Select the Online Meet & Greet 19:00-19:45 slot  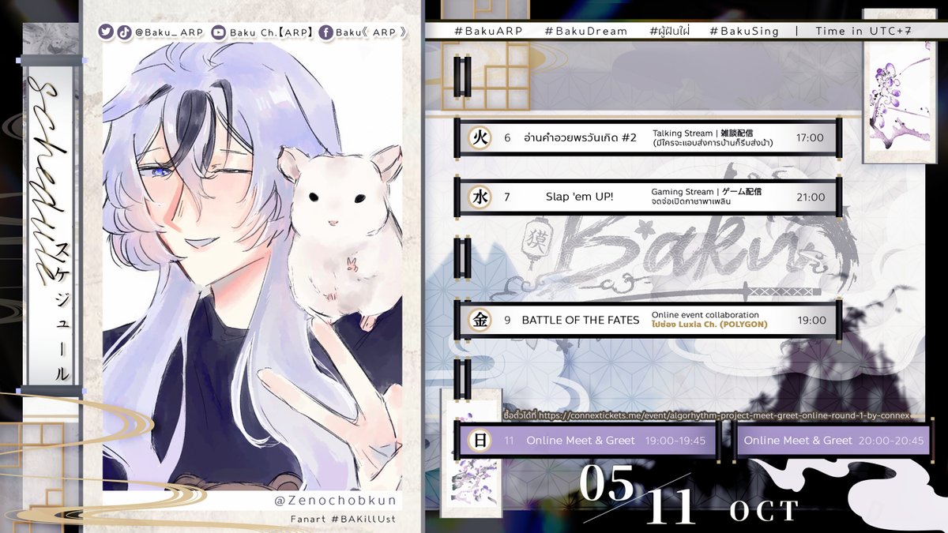click(x=588, y=441)
